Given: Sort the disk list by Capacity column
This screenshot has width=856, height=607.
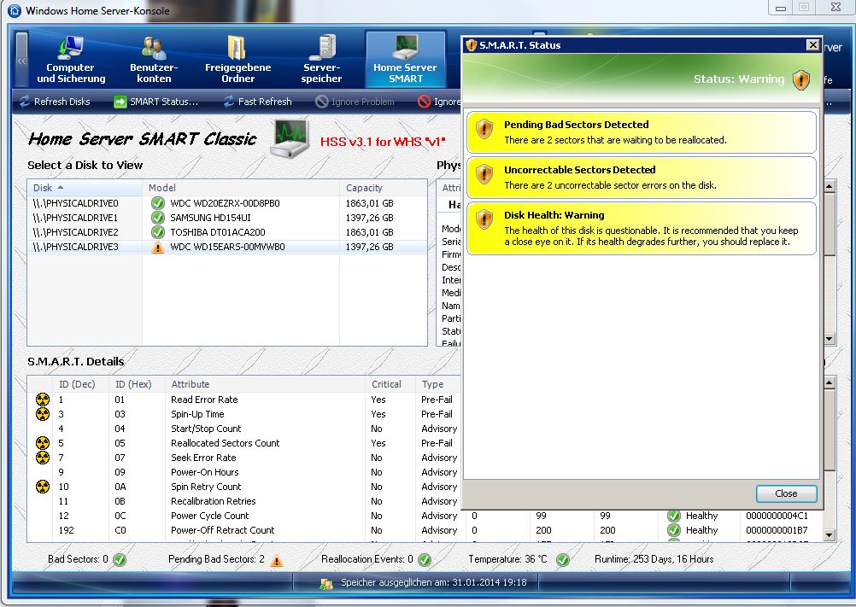Looking at the screenshot, I should tap(384, 188).
